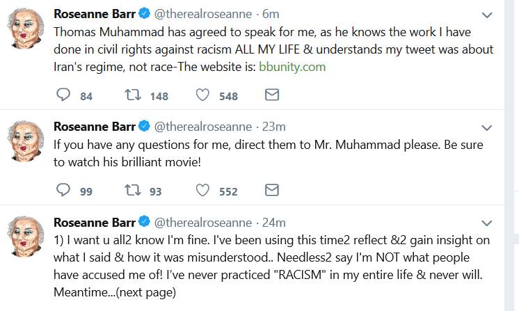Retweet the tweet posted 6m ago

131,95
